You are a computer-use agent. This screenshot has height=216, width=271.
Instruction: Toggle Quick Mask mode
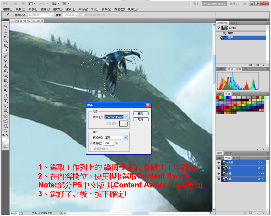[5, 146]
